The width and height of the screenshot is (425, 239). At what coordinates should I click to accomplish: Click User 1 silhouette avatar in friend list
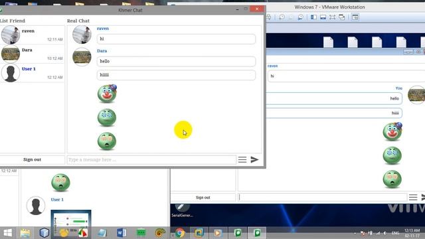coord(11,72)
